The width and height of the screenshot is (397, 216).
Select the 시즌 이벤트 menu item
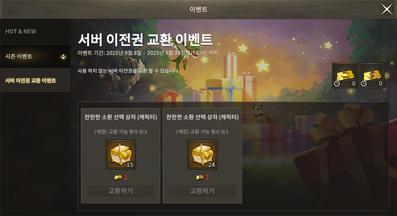tap(35, 56)
